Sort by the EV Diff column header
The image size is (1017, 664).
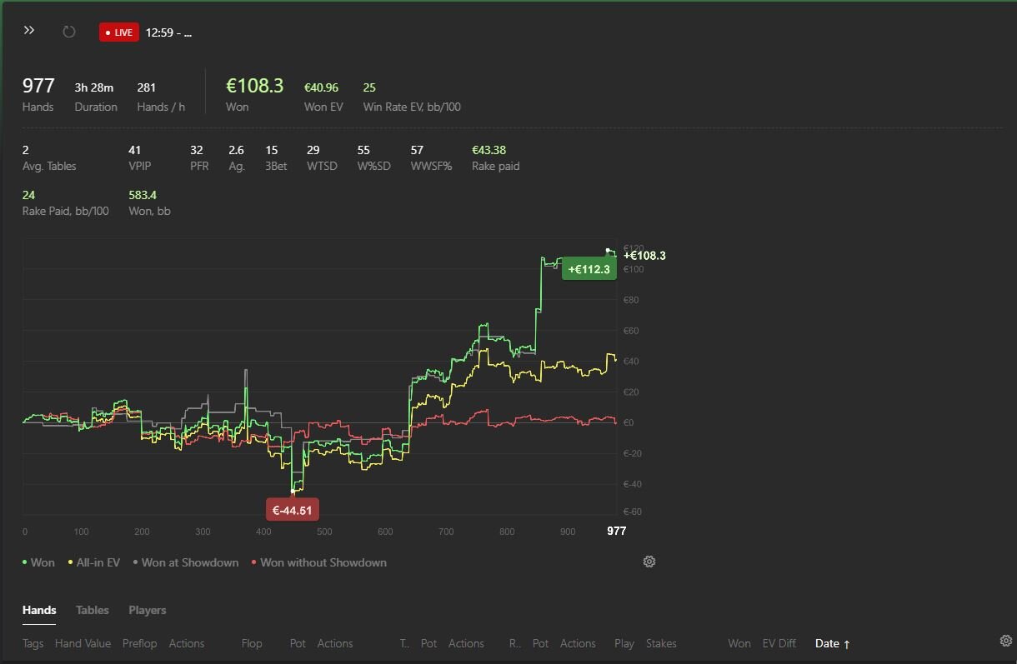pos(779,643)
